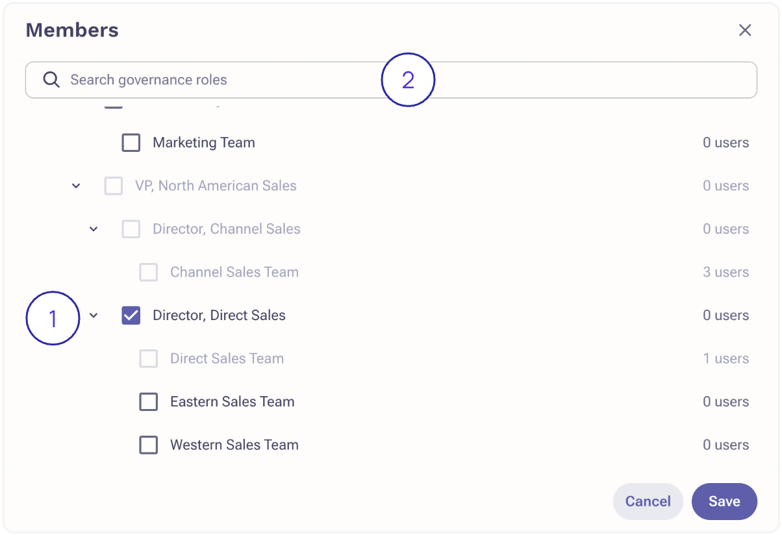Click the Direct Sales Team label

[x=227, y=358]
